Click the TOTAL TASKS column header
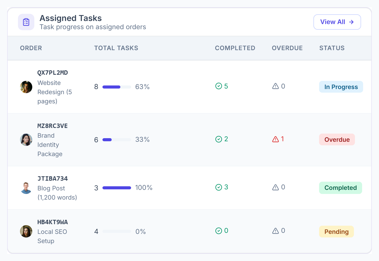Image resolution: width=379 pixels, height=261 pixels. click(116, 48)
